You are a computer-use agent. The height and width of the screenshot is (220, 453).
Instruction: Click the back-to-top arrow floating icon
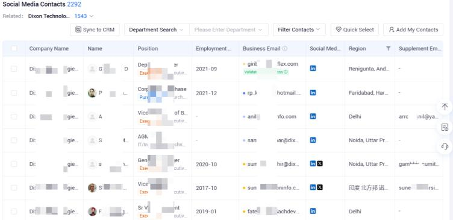coord(445,107)
